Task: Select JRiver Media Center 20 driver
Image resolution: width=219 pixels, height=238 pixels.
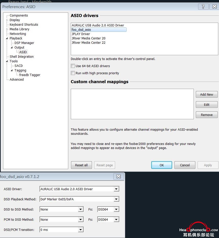Action: click(89, 38)
